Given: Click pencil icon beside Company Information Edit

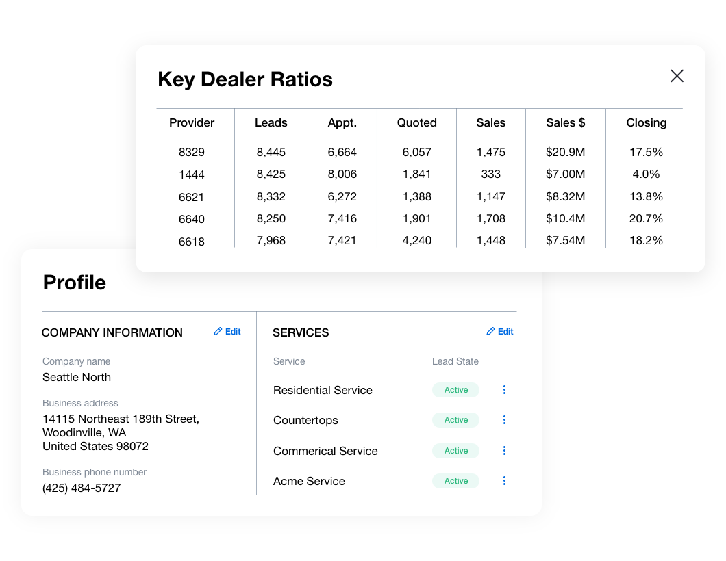Looking at the screenshot, I should coord(218,331).
